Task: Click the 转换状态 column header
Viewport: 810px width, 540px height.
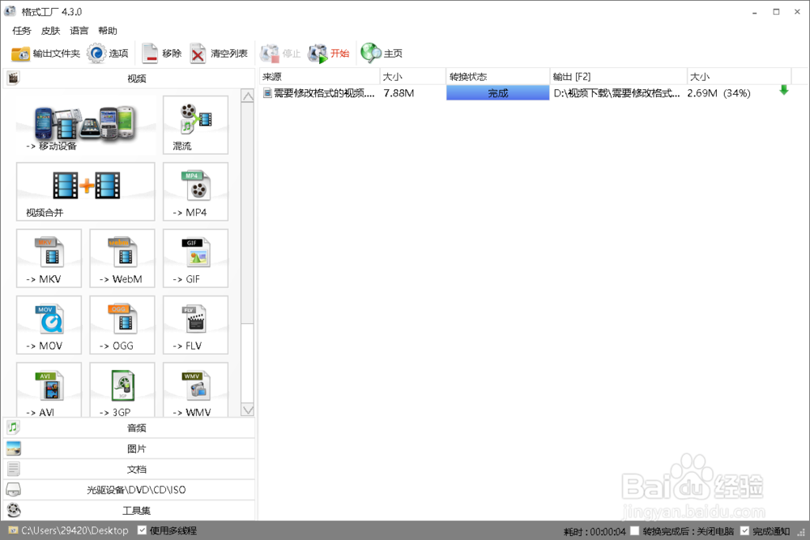Action: (x=497, y=76)
